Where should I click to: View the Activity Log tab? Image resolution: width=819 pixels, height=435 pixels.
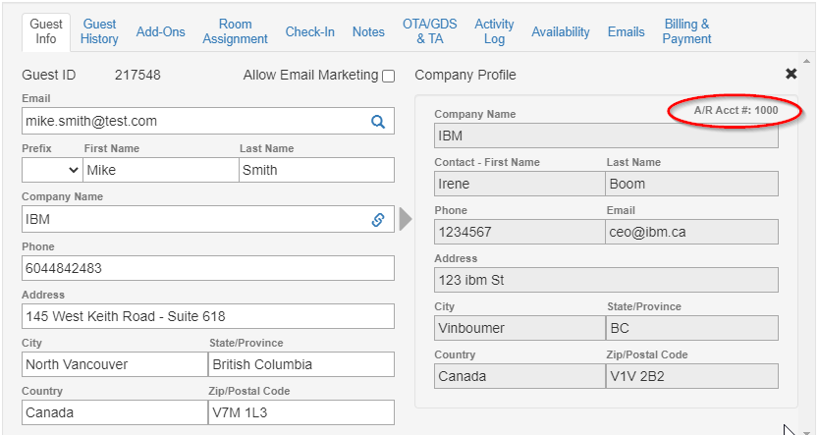pyautogui.click(x=494, y=31)
